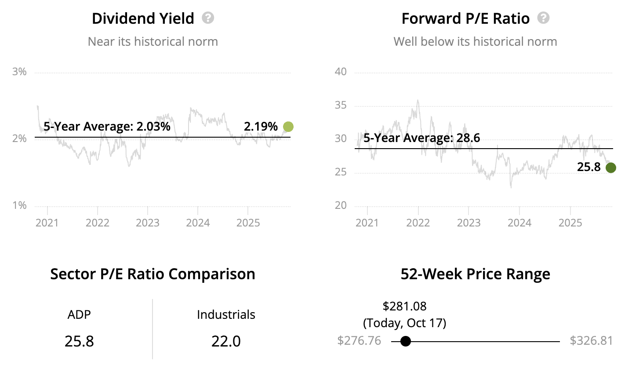Click the $326.81 52-week high price
632x372 pixels.
click(x=591, y=341)
